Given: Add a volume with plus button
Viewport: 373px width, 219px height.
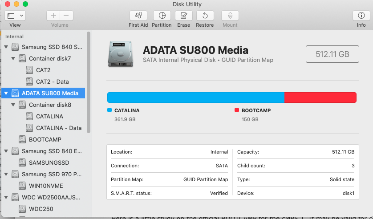Looking at the screenshot, I should 53,16.
